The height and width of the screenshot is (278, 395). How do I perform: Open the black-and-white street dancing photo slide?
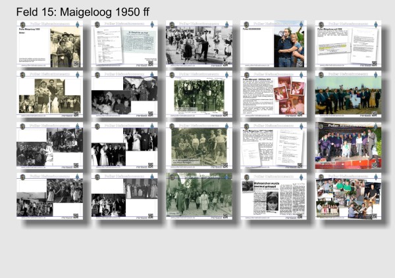(x=199, y=44)
